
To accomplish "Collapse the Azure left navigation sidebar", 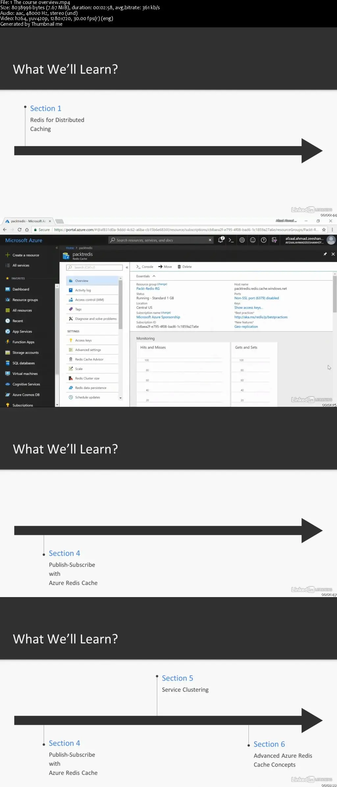I will click(x=57, y=248).
